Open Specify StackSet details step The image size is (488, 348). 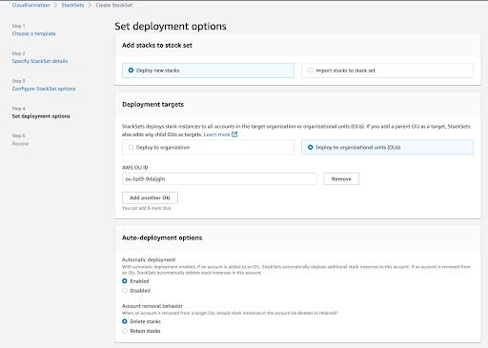click(40, 61)
